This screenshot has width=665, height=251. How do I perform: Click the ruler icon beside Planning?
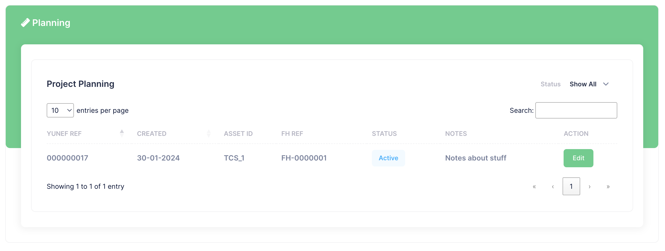point(25,23)
